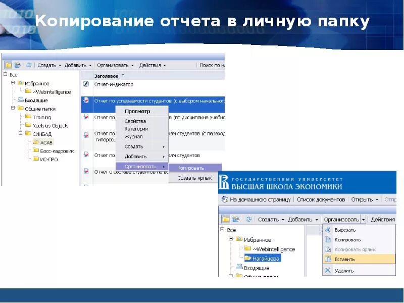Click the scissors icon beside Вырезать
Image resolution: width=404 pixels, height=303 pixels.
pos(328,229)
